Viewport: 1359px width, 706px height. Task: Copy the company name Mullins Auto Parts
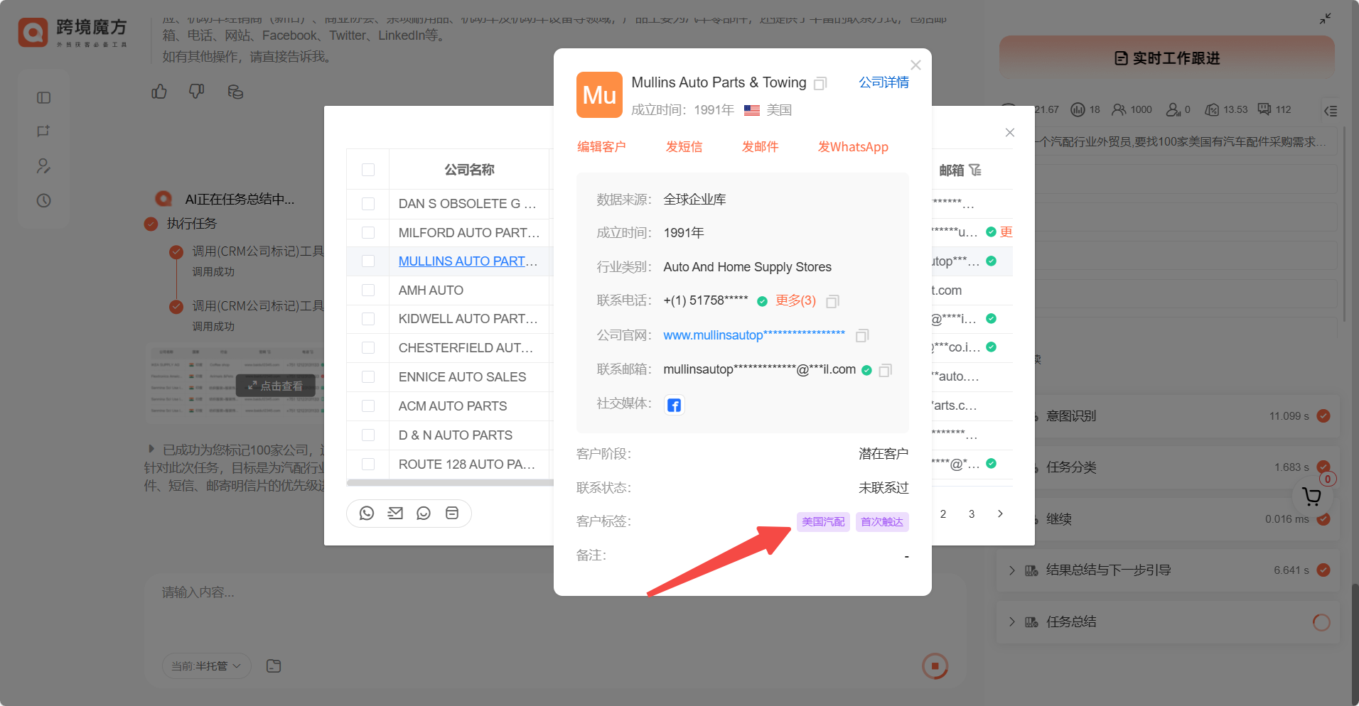pos(820,84)
